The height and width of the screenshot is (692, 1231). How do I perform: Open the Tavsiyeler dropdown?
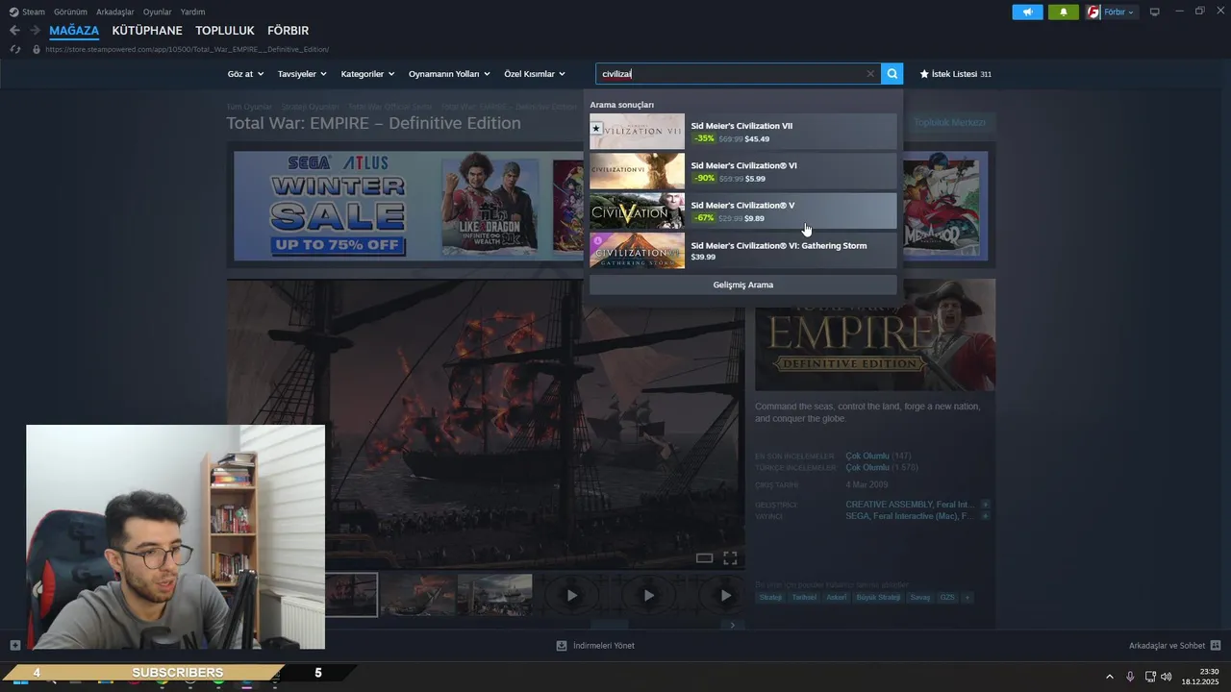[x=302, y=74]
